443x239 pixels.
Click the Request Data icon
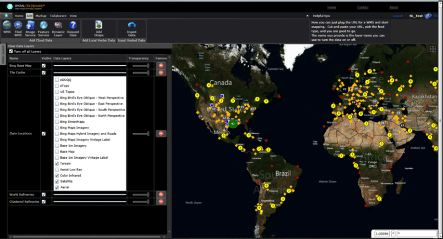point(73,26)
